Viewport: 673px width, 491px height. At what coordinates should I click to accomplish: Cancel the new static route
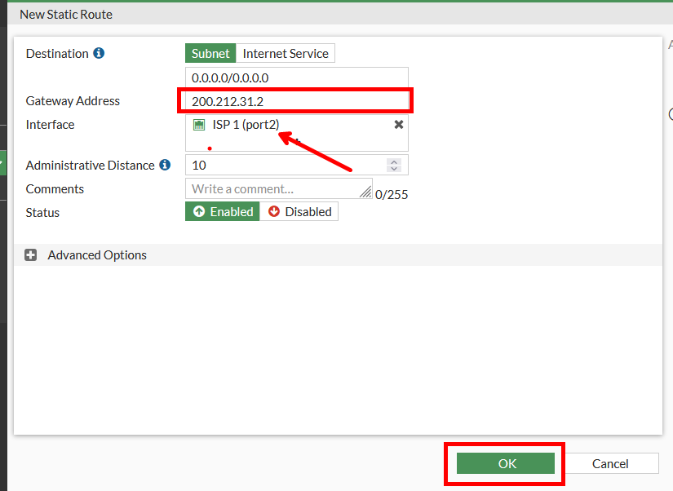[x=610, y=463]
